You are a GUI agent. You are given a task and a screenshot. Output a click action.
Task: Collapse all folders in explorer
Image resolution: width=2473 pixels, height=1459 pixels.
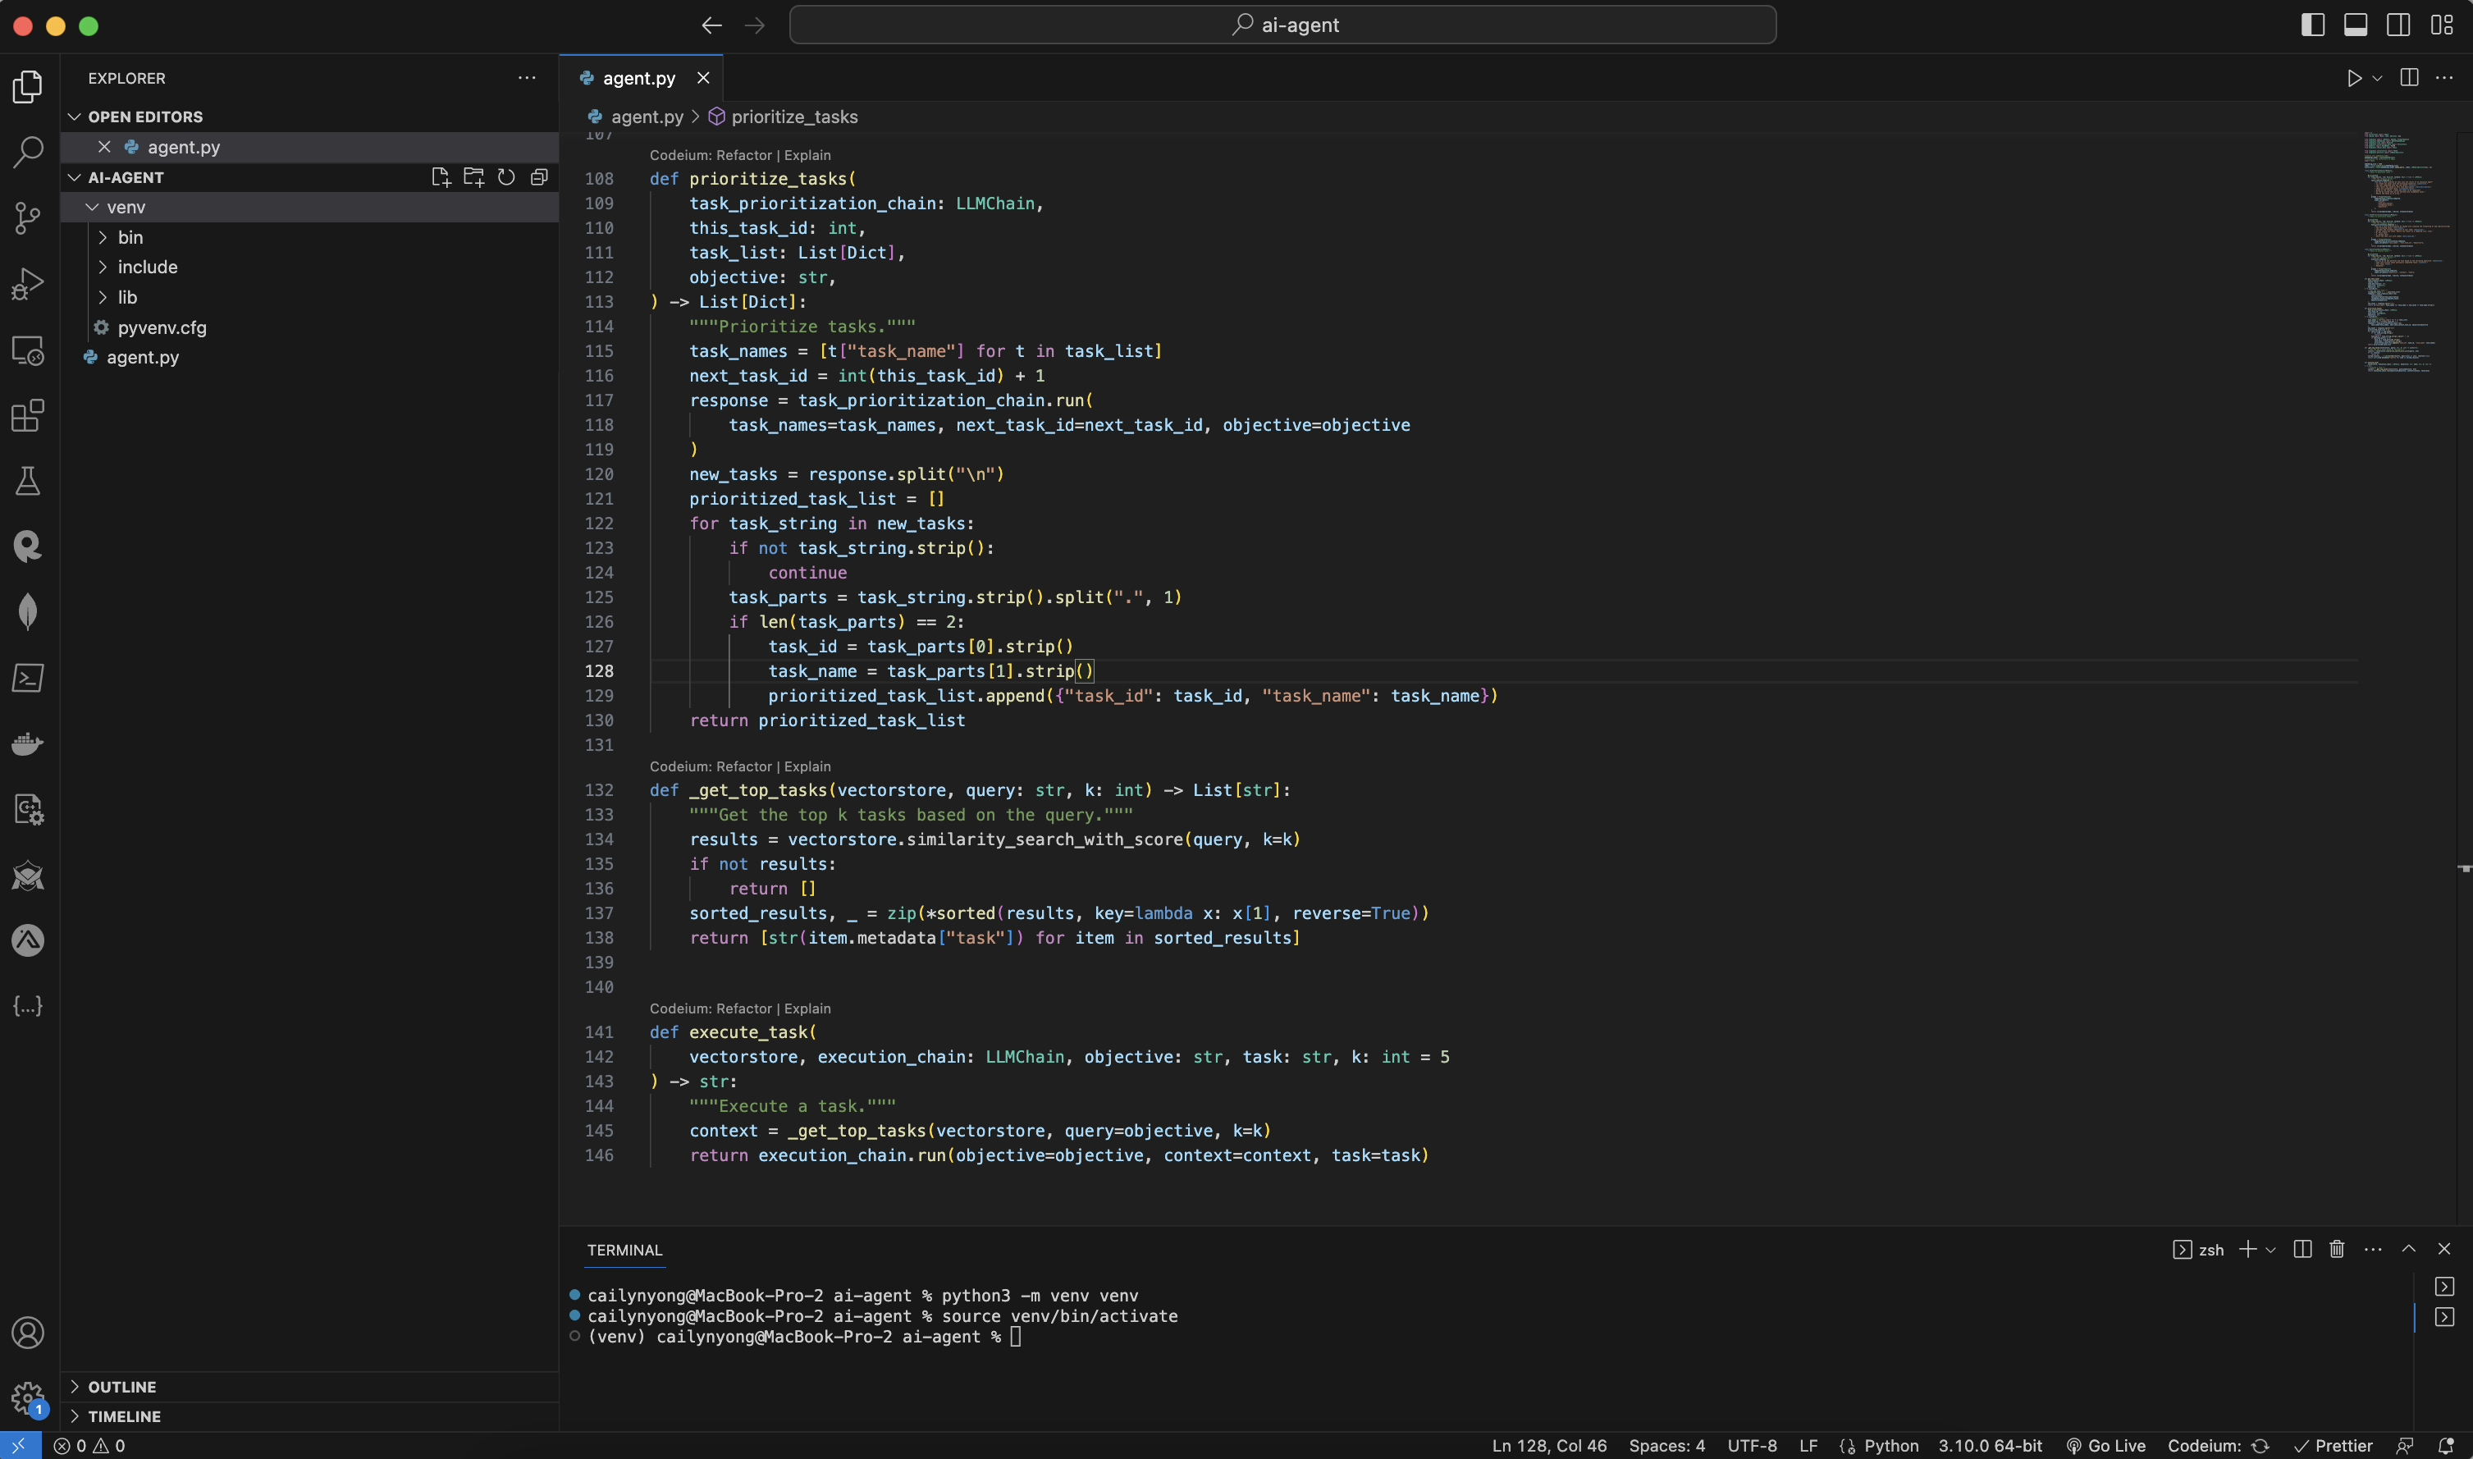(x=538, y=177)
